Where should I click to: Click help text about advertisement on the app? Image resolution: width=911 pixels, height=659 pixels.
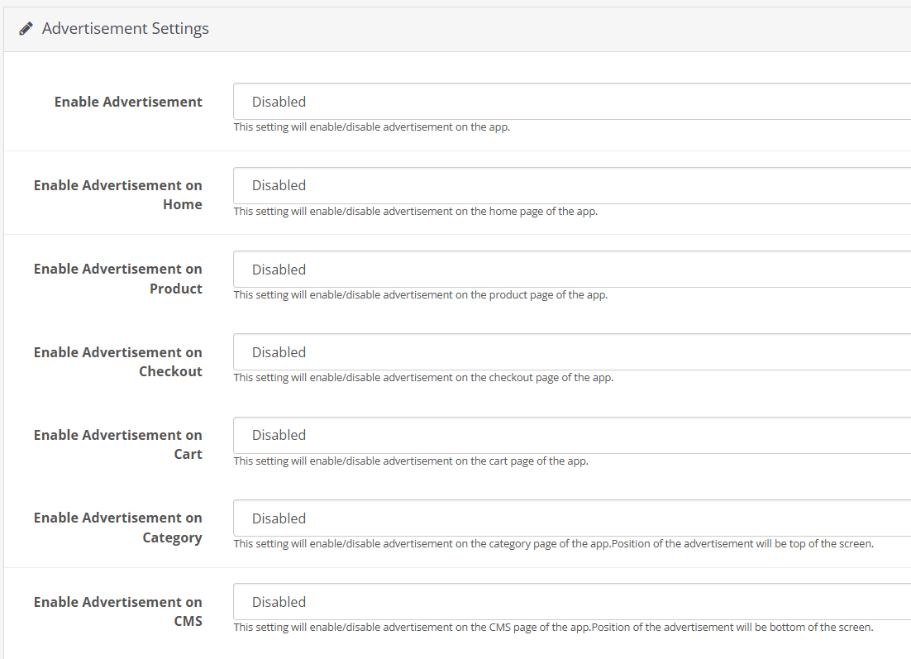[372, 127]
